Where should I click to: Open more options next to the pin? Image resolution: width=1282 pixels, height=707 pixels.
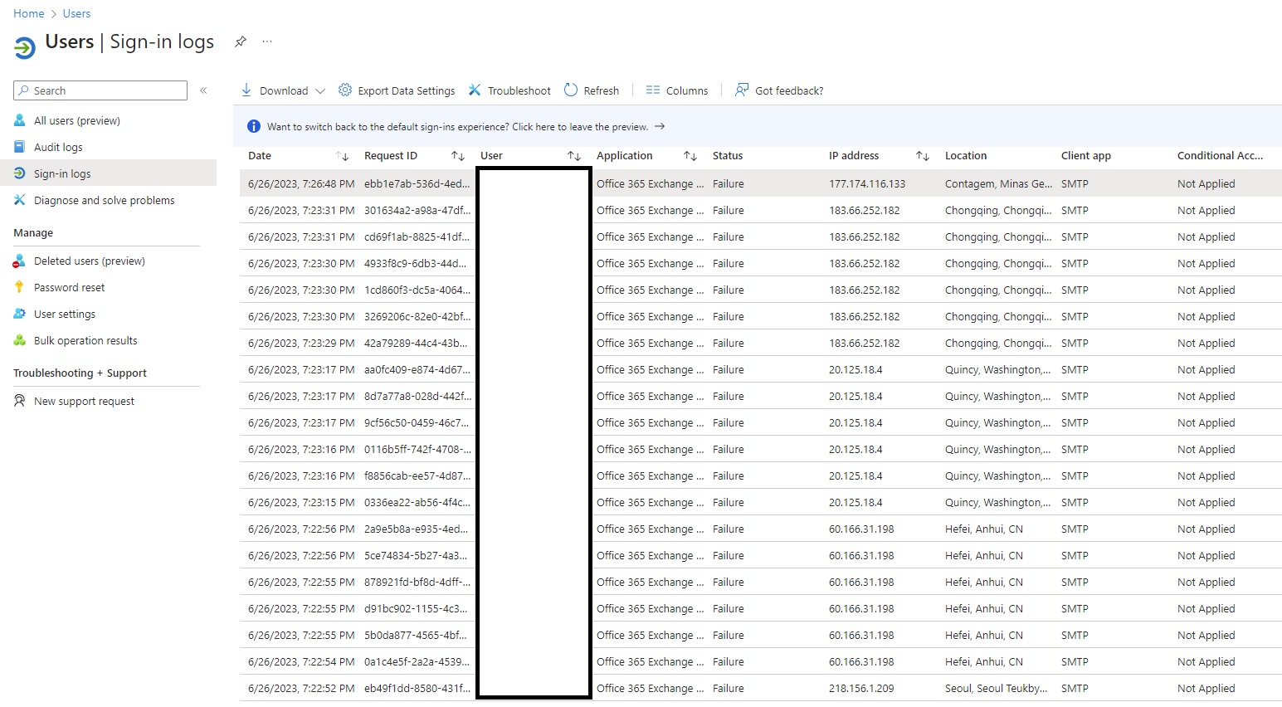pyautogui.click(x=266, y=41)
